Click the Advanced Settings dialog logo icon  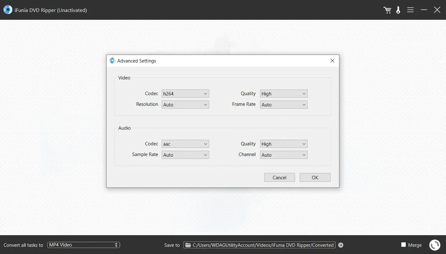pos(112,61)
